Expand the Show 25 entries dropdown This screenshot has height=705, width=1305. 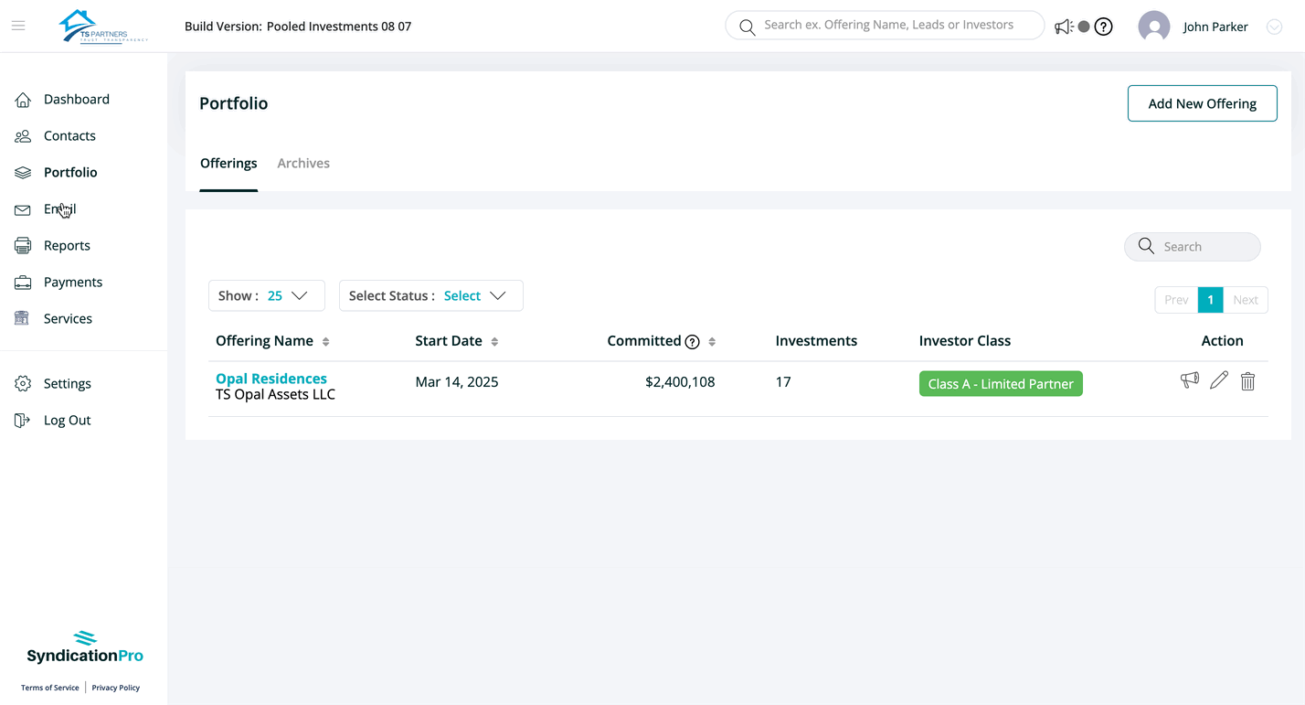(267, 295)
